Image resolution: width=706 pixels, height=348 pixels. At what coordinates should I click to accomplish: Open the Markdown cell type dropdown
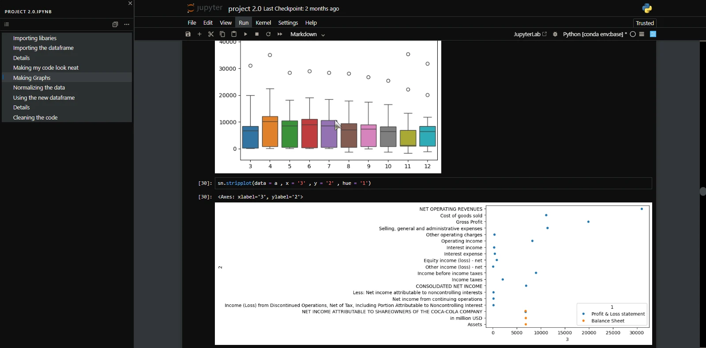pos(308,34)
